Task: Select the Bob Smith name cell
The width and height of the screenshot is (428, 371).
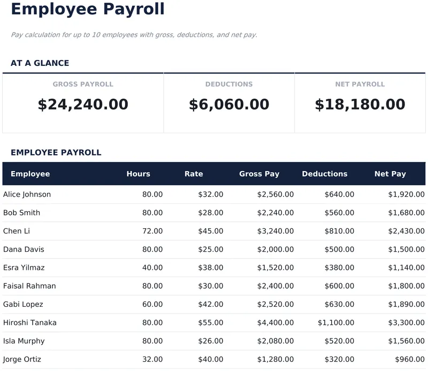Action: point(21,213)
